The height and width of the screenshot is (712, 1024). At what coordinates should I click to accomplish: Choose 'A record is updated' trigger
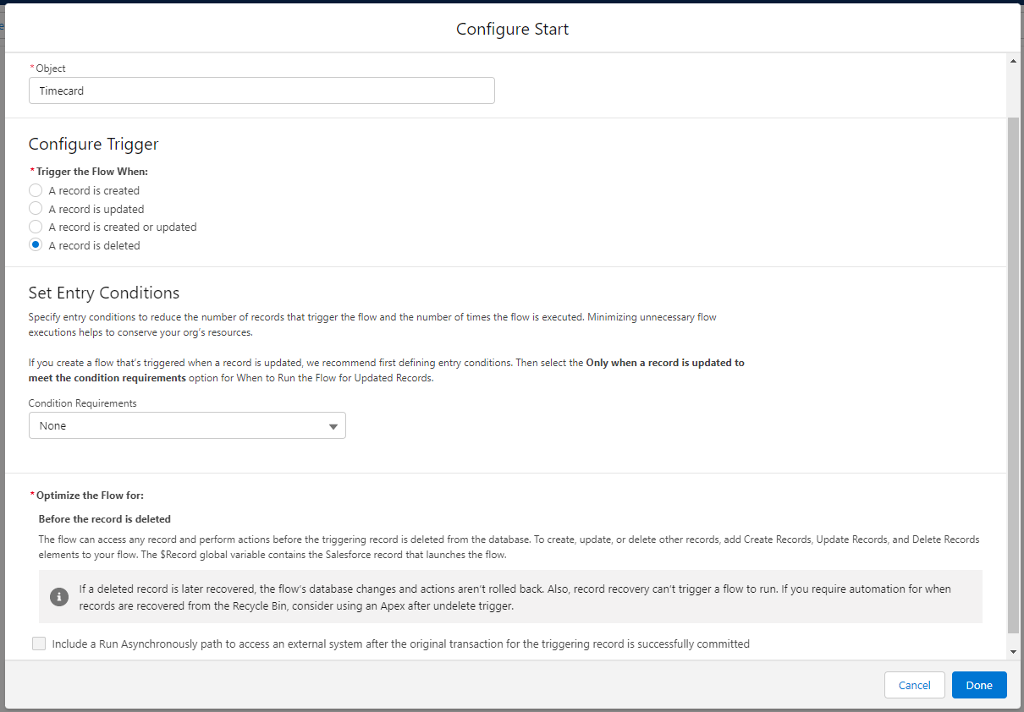[36, 208]
